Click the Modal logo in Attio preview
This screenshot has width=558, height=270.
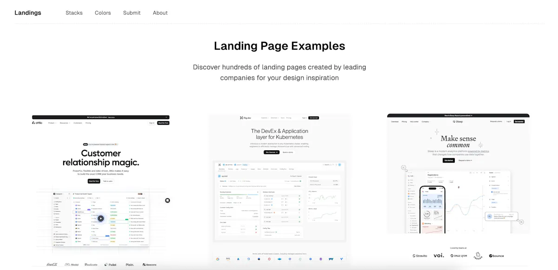(x=71, y=265)
